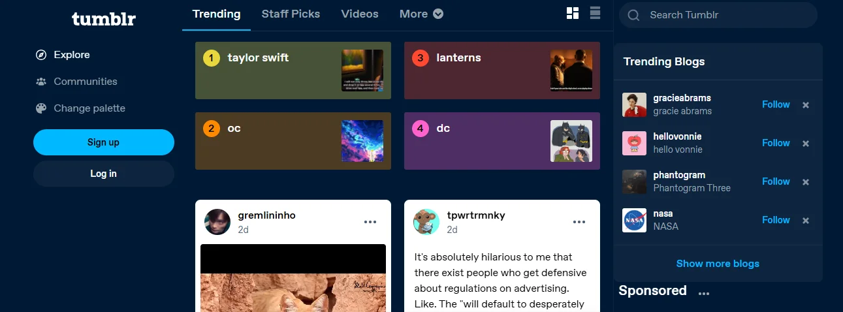The image size is (843, 312).
Task: Click the Tumblr logo
Action: click(104, 19)
